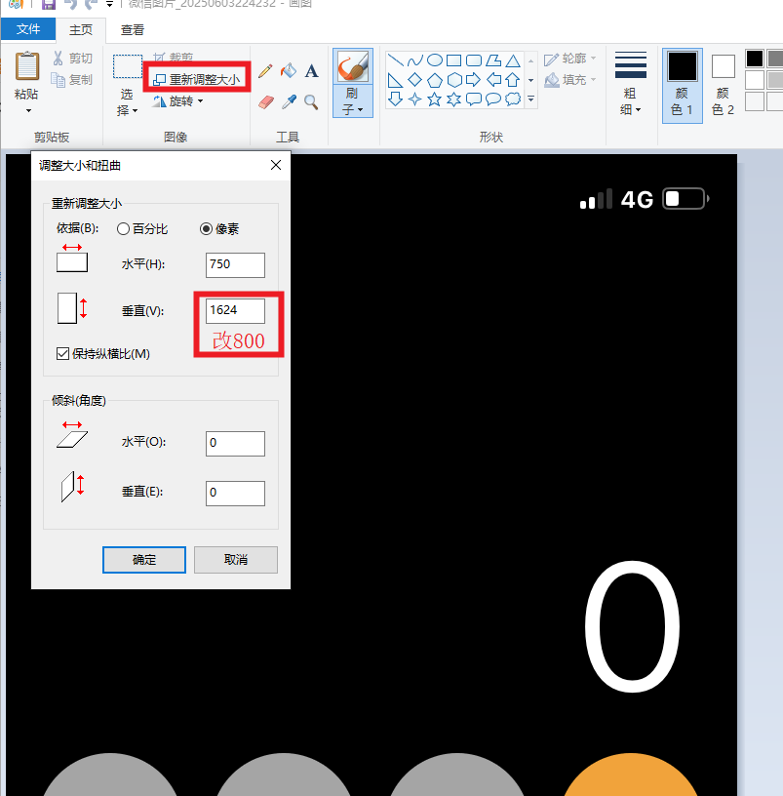Toggle the 保持纵横比 checkbox
Viewport: 783px width, 796px height.
point(63,354)
